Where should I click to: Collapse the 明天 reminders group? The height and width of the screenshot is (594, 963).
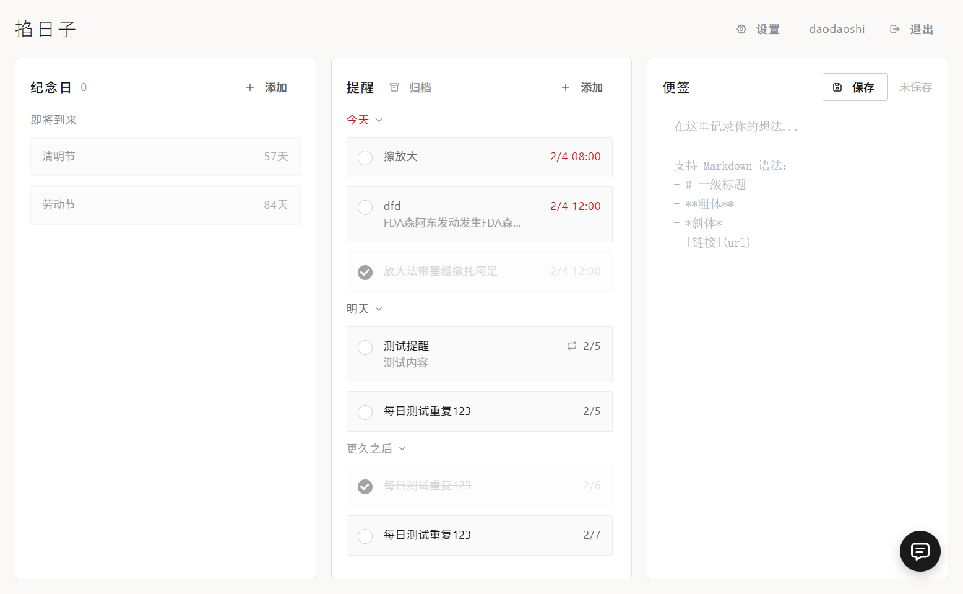(379, 309)
